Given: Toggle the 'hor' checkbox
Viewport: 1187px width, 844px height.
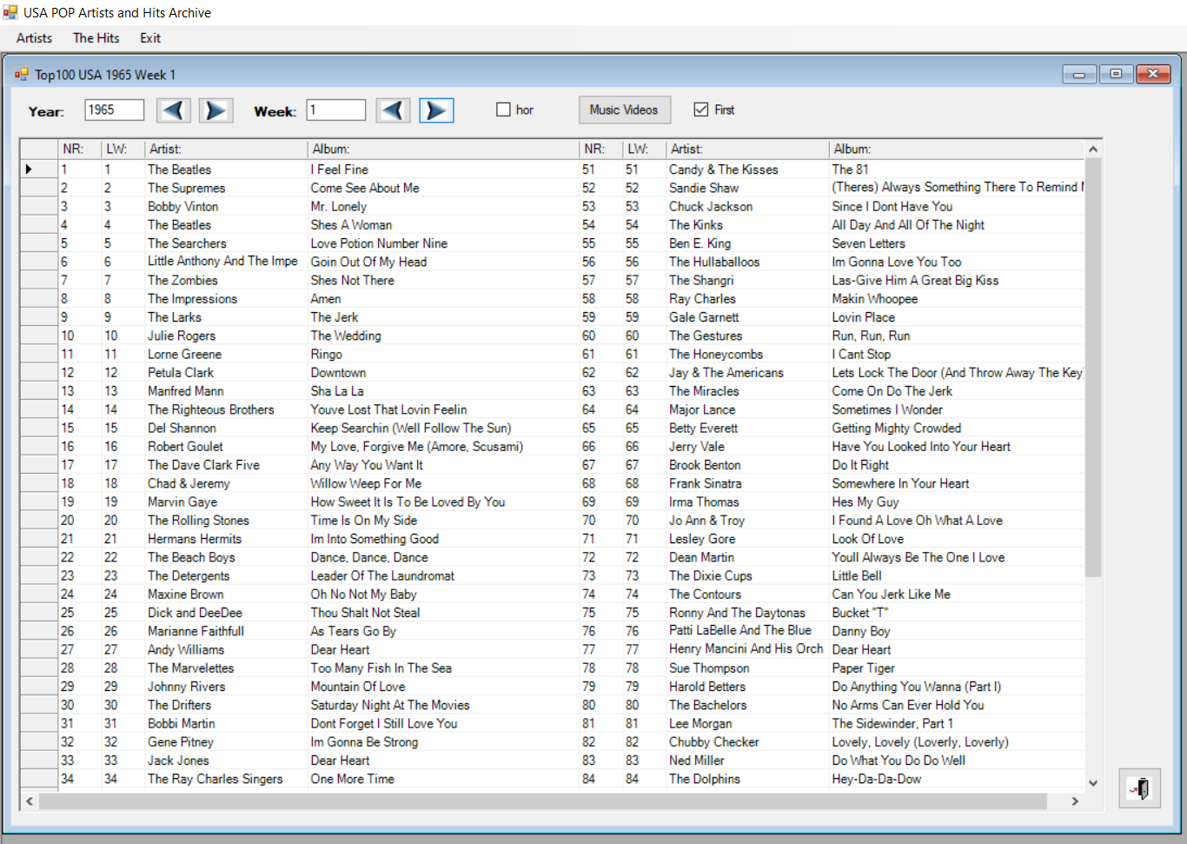Looking at the screenshot, I should click(503, 110).
